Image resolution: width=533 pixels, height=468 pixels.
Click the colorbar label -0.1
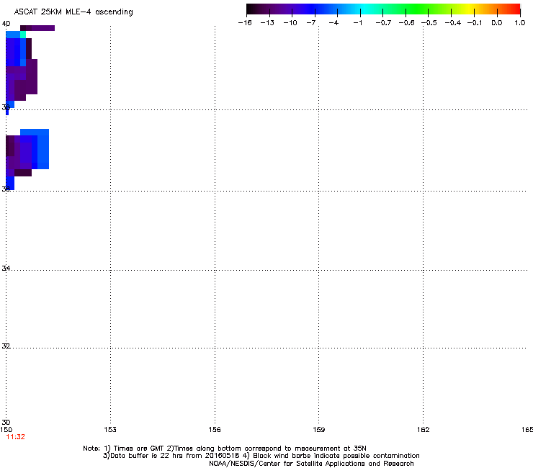pyautogui.click(x=475, y=23)
